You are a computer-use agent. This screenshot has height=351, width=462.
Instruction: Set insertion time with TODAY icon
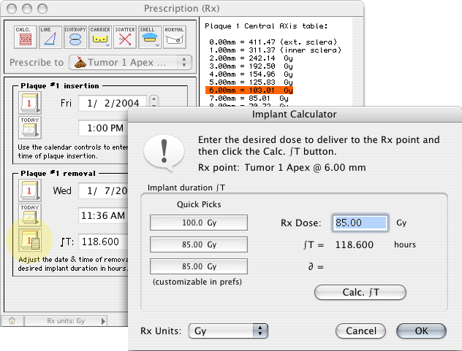(x=30, y=128)
